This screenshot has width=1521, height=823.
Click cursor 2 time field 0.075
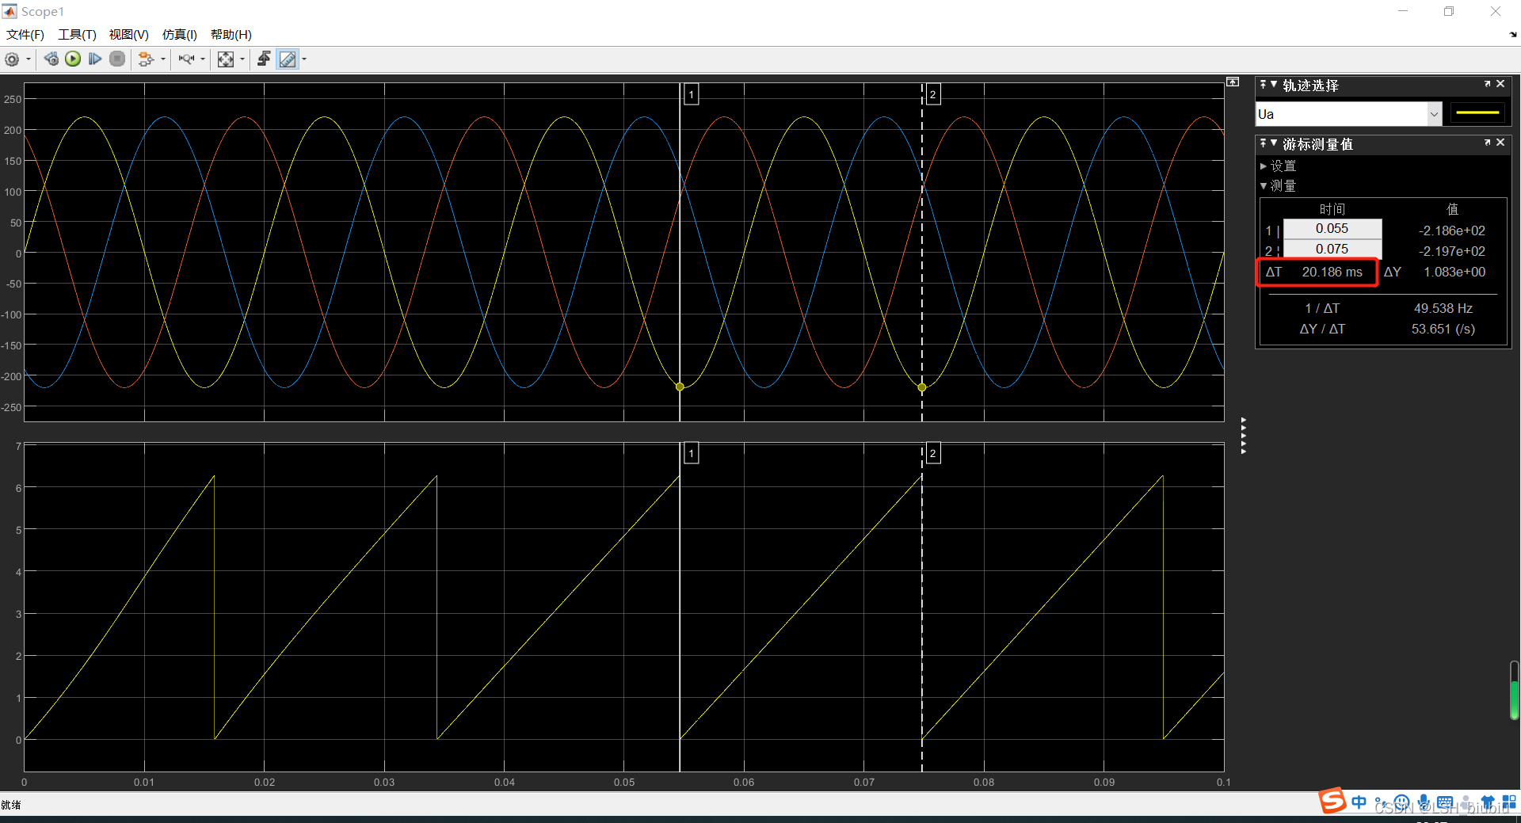[x=1332, y=250]
